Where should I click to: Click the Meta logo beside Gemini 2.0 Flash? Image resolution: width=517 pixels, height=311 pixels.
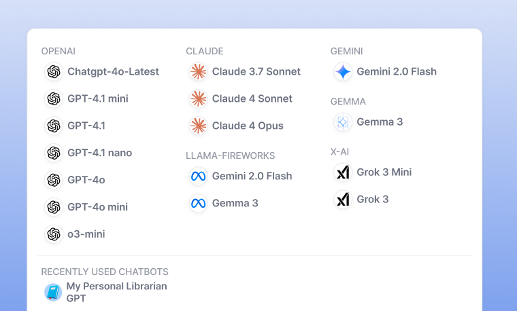click(x=198, y=176)
